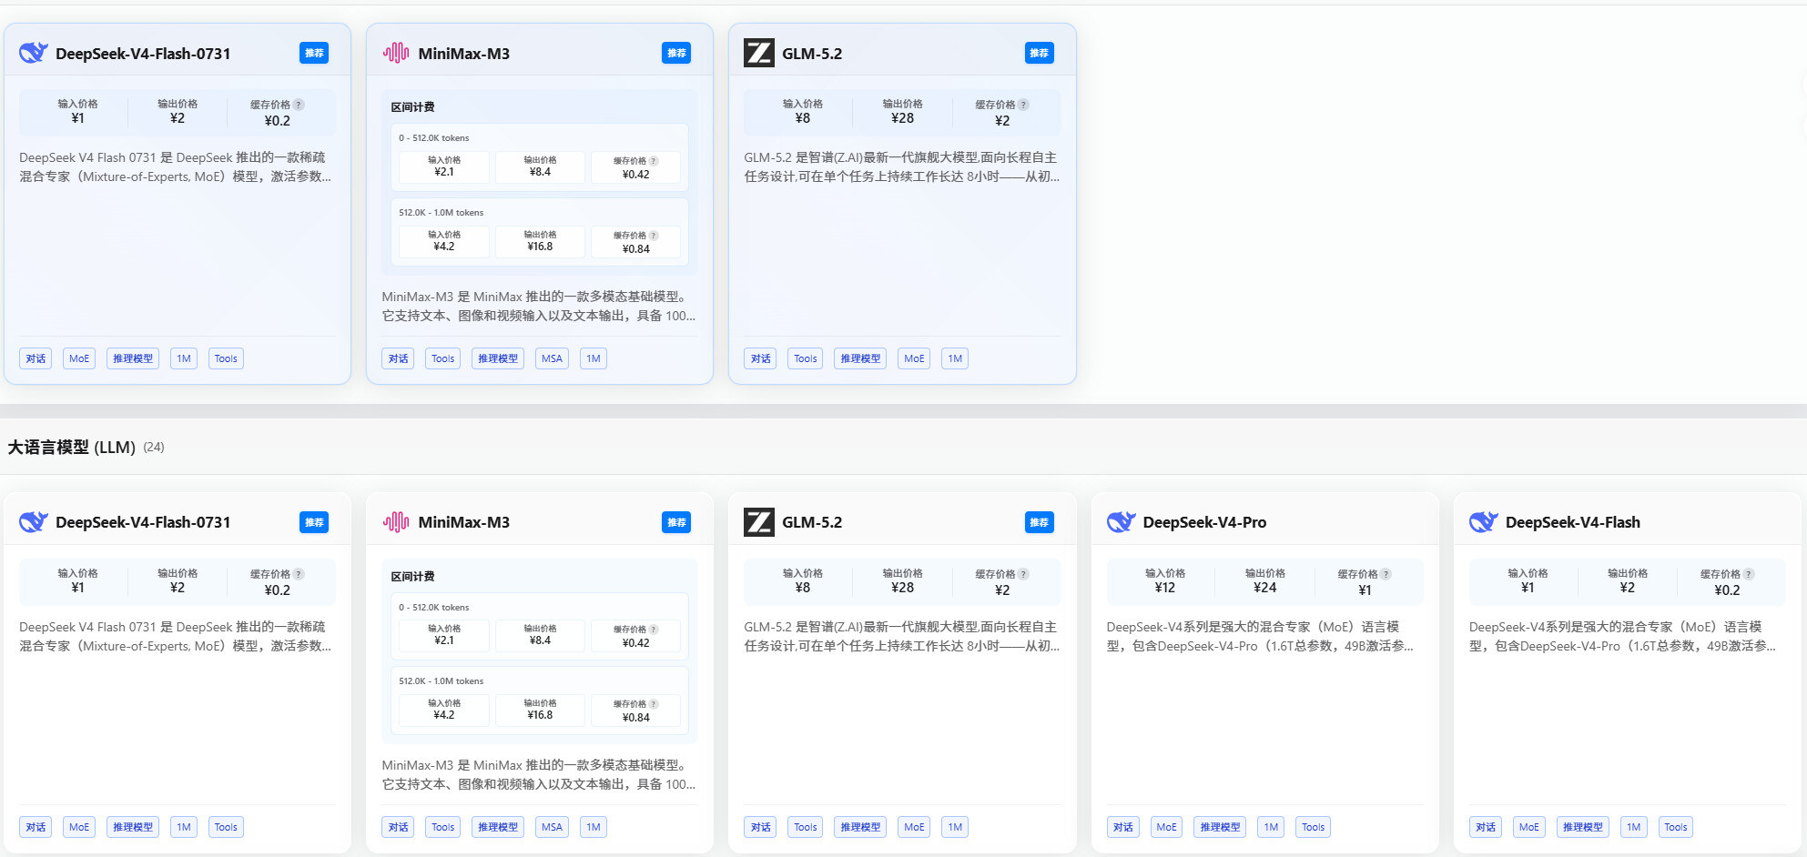Click the LLM-section GLM-5.2 Z logo
This screenshot has width=1807, height=857.
point(759,522)
